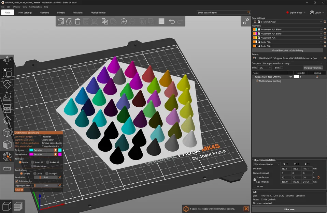
Task: Select the Place on face tool
Action: tap(7, 96)
